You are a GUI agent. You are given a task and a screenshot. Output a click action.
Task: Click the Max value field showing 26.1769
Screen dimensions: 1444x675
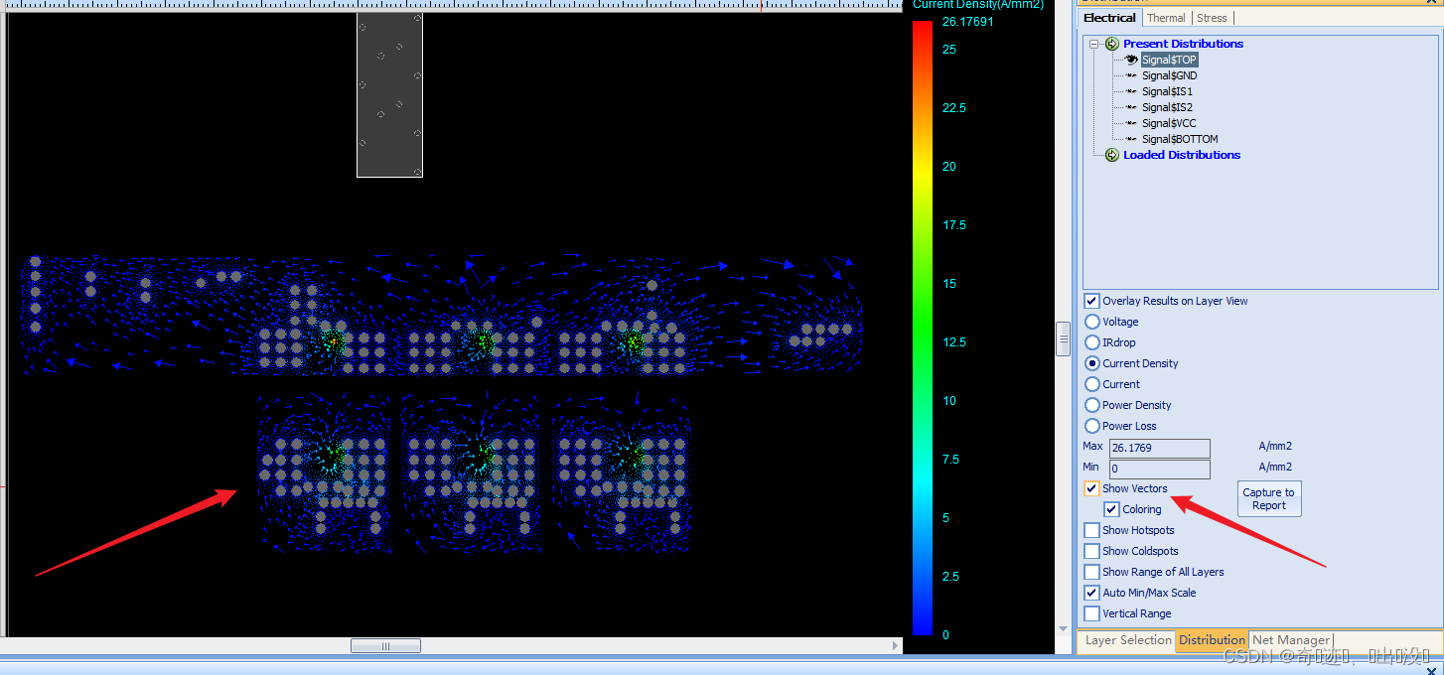coord(1160,448)
